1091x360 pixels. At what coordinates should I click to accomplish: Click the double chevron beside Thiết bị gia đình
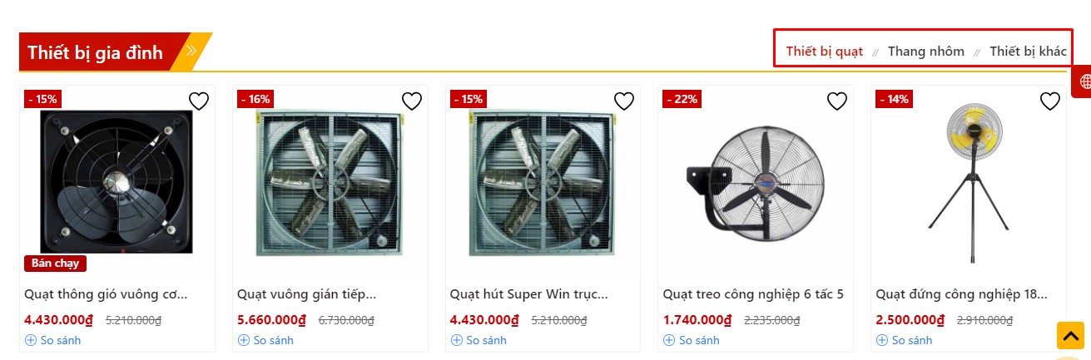(192, 51)
